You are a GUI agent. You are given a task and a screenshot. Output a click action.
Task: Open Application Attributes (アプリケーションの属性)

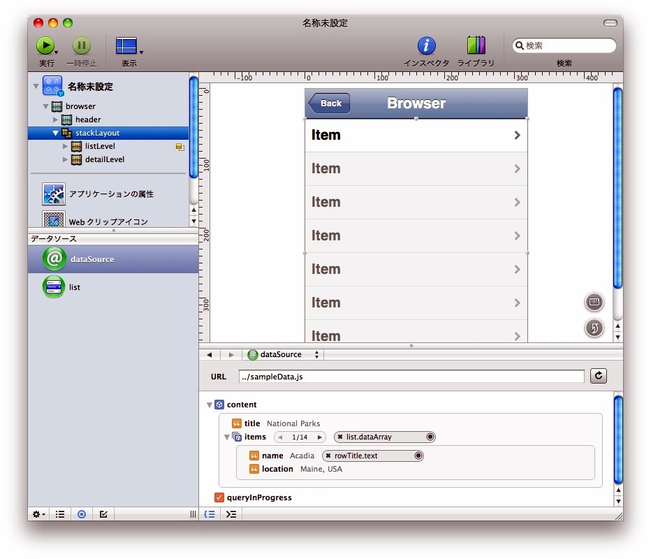coord(54,194)
